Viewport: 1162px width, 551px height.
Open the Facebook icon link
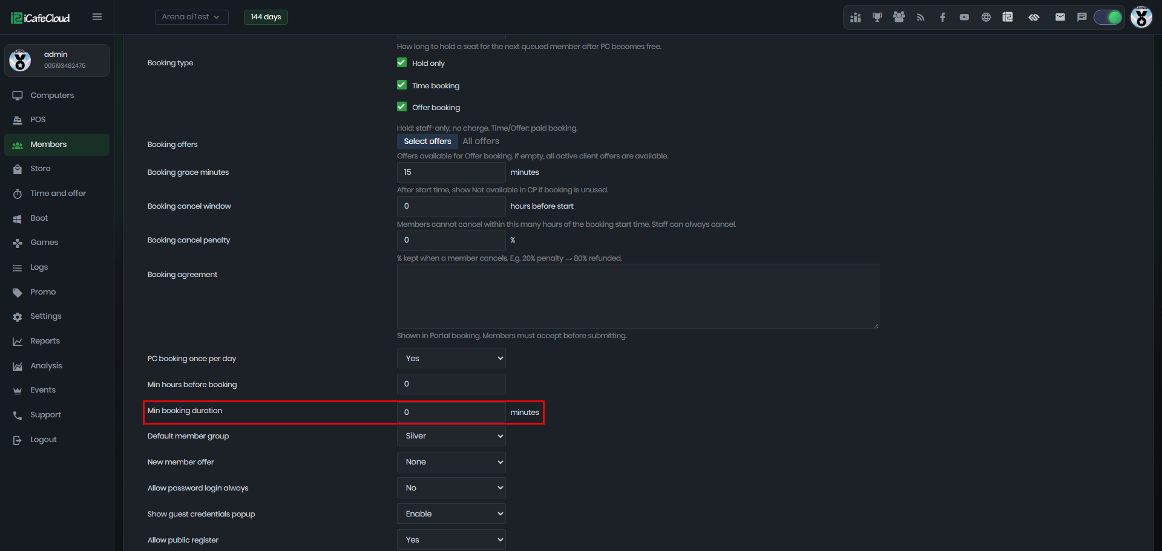click(x=942, y=18)
